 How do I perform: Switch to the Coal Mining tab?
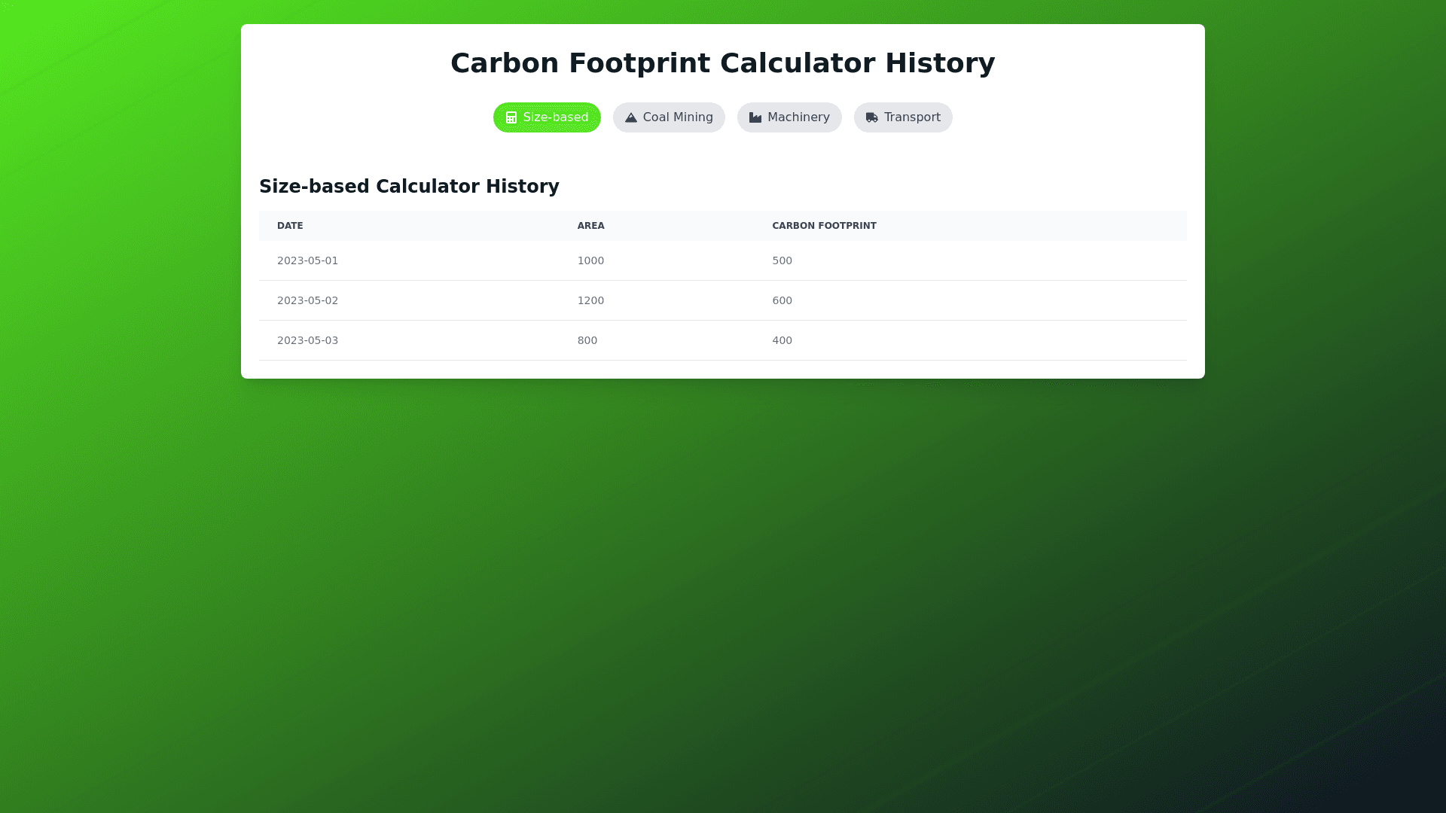(x=669, y=117)
